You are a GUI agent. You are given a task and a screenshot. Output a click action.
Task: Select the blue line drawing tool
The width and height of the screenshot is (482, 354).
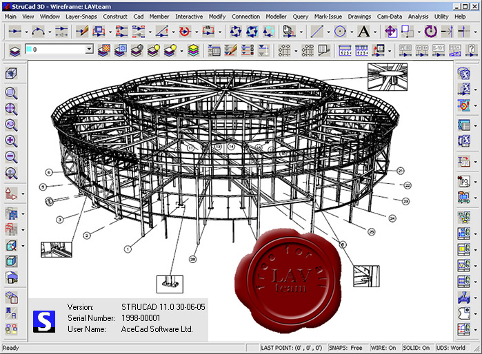point(317,32)
